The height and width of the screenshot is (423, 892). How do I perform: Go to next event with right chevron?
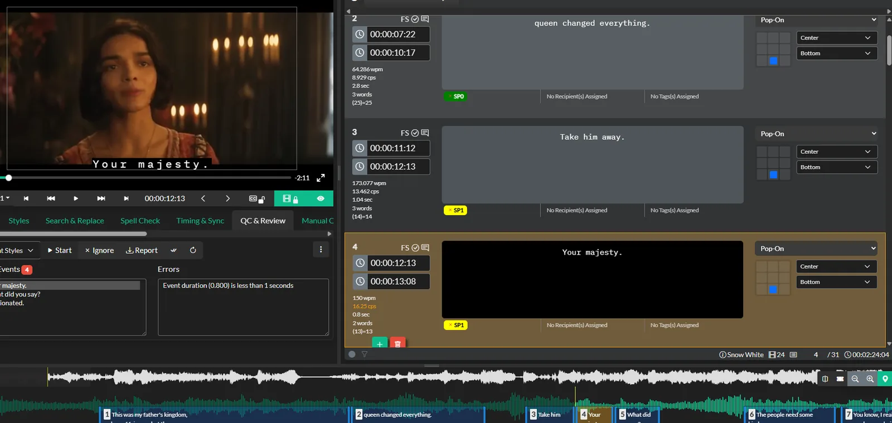[227, 198]
